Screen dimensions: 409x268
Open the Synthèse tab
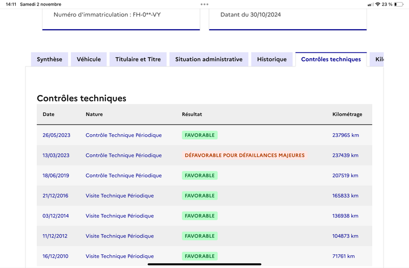[50, 59]
